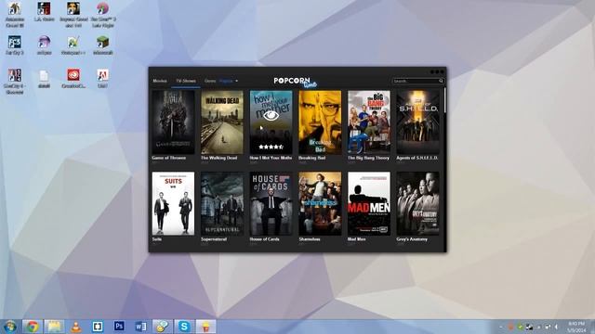Image resolution: width=595 pixels, height=334 pixels.
Task: Open the Genre filter dropdown
Action: 210,81
